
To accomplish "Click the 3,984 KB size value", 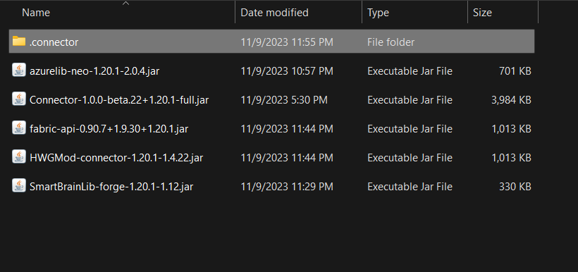I will click(x=511, y=100).
